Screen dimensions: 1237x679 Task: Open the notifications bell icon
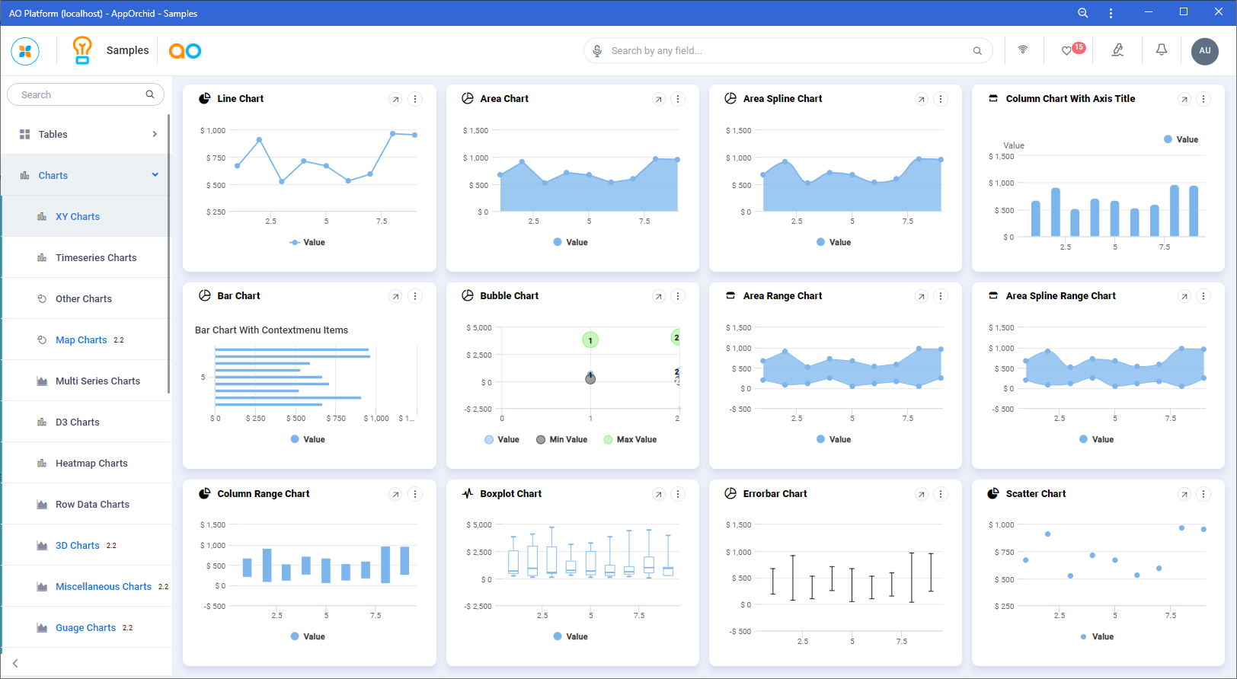(1161, 50)
